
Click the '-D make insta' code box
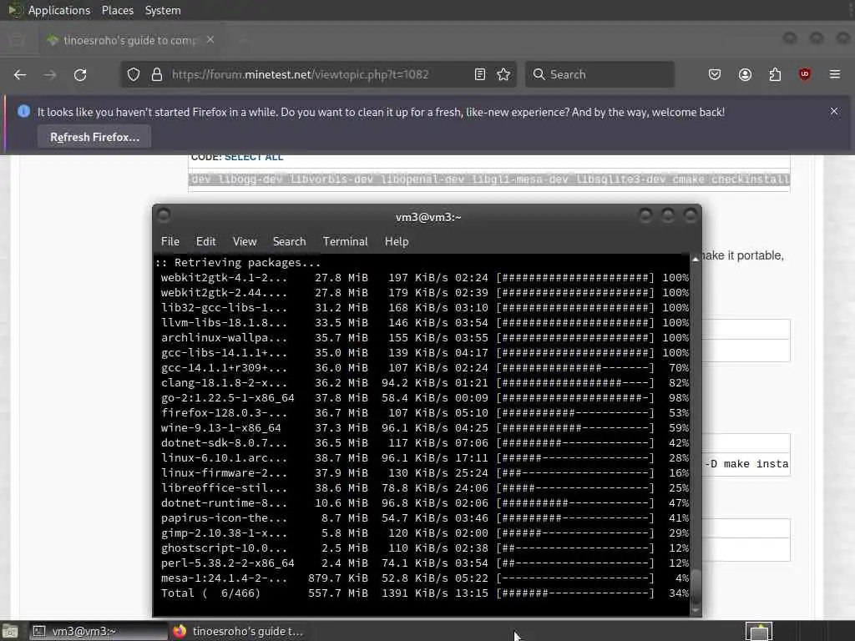point(746,463)
